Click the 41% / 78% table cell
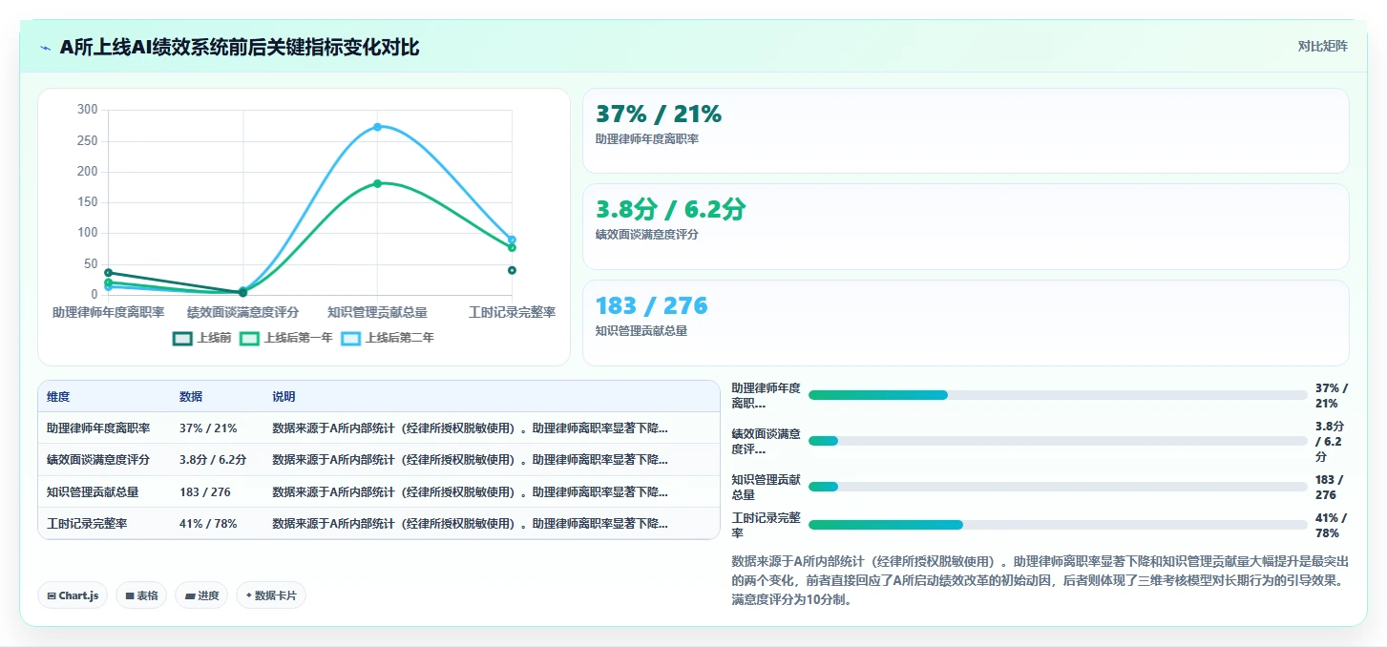Viewport: 1387px width, 647px height. pos(217,524)
